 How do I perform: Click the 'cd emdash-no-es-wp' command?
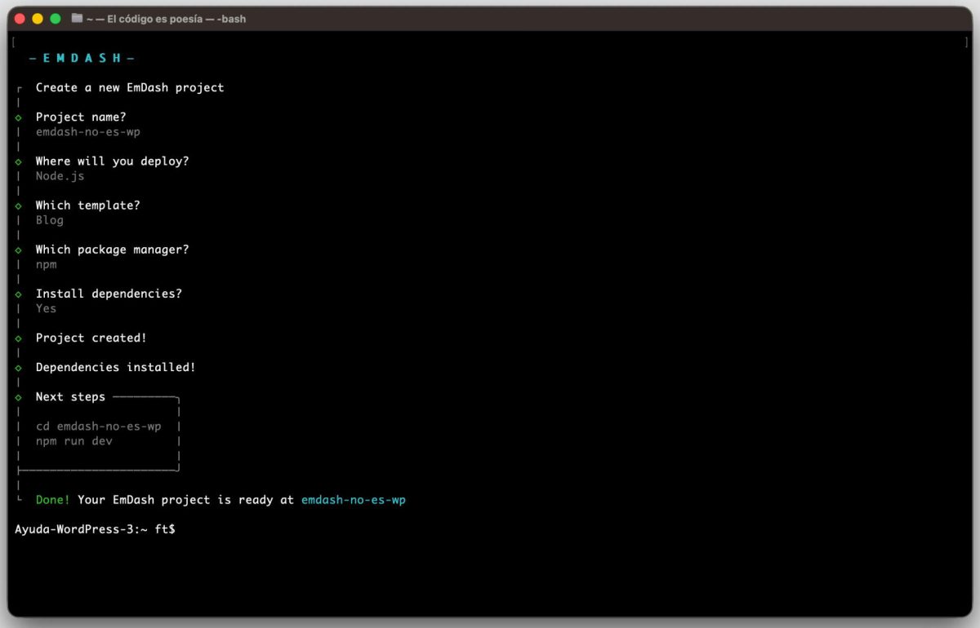tap(98, 426)
